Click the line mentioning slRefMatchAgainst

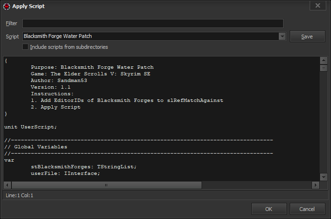coord(127,100)
